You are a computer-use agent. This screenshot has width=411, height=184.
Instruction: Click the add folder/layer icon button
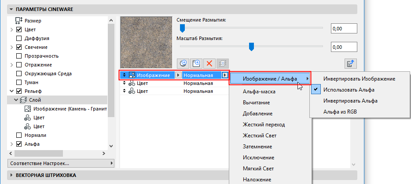click(196, 63)
